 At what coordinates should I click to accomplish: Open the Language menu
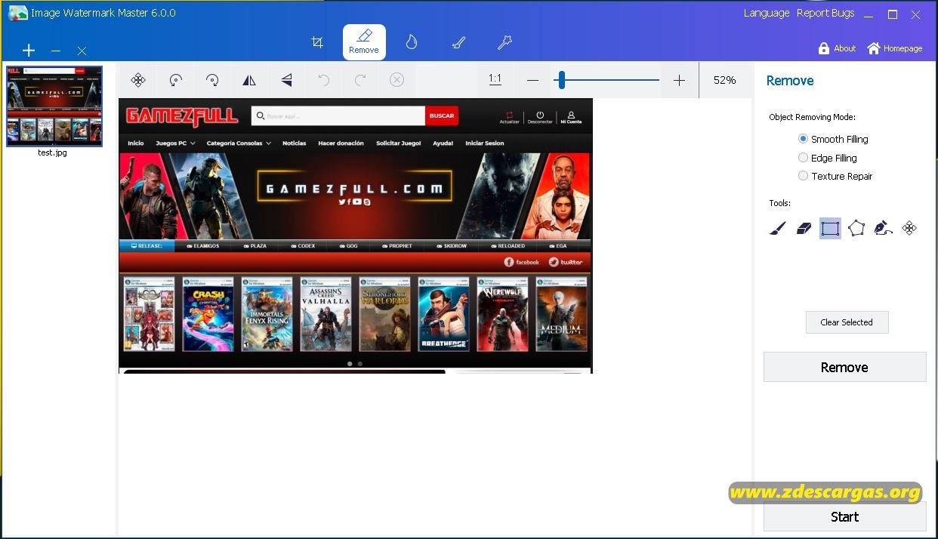coord(767,13)
